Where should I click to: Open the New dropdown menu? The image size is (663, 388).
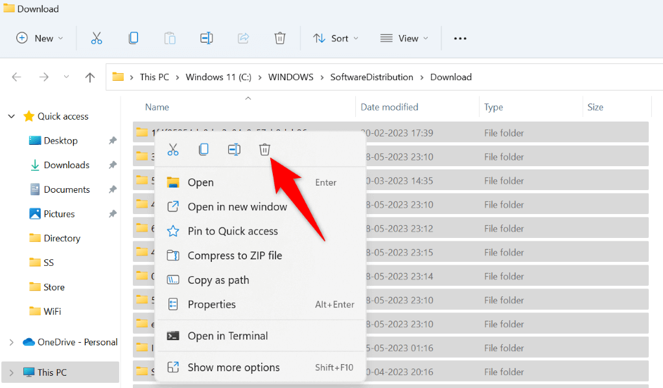point(40,38)
